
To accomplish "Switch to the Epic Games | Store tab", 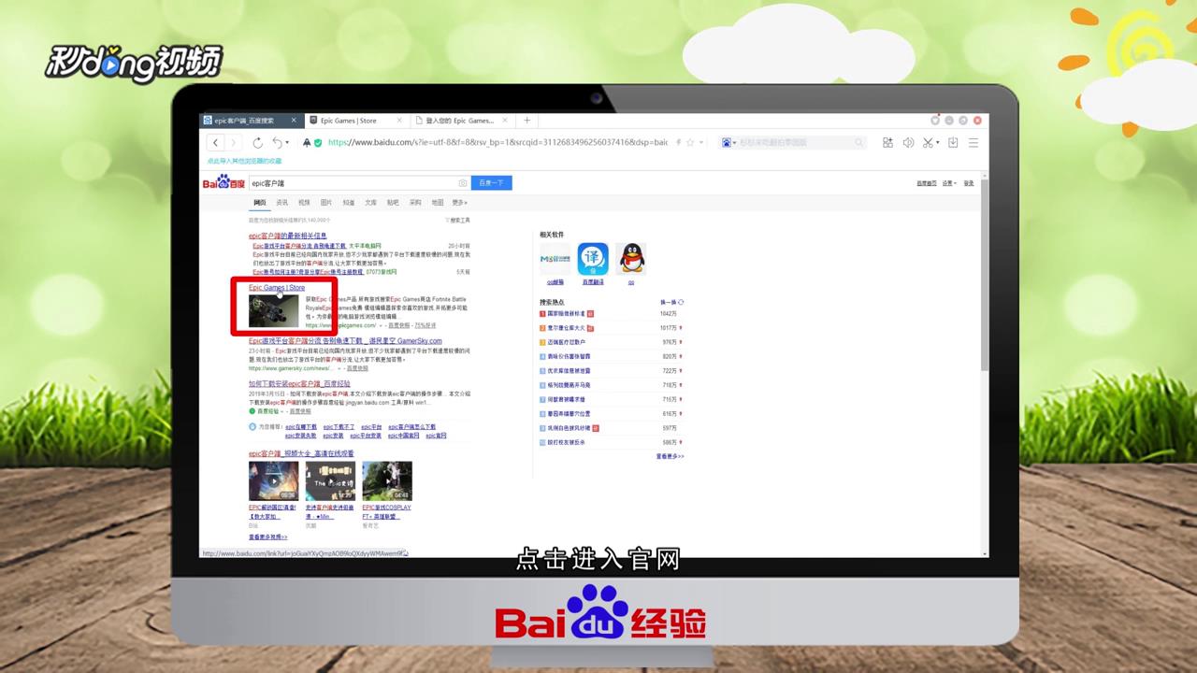I will coord(357,121).
